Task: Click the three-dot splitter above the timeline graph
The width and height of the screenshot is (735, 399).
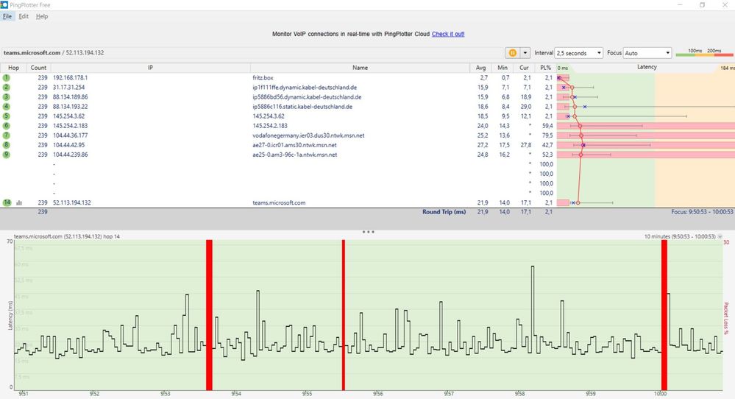Action: pos(368,232)
